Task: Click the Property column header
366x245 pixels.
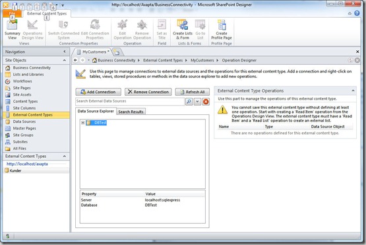Action: point(89,194)
